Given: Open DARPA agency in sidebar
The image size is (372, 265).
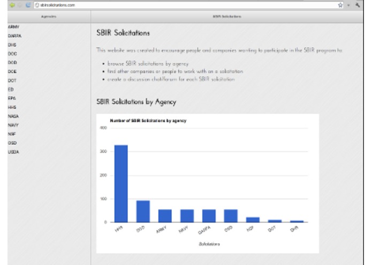Looking at the screenshot, I should [14, 36].
